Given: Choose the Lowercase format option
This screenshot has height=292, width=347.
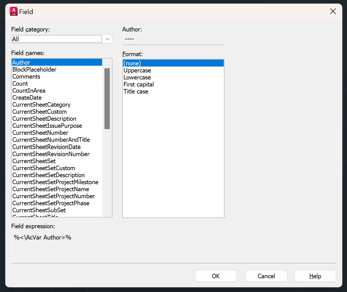Looking at the screenshot, I should point(137,77).
